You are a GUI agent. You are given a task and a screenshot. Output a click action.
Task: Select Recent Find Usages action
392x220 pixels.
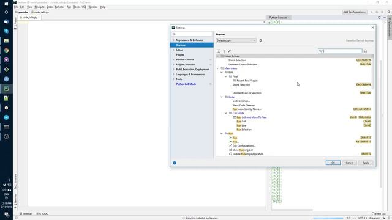[x=295, y=81]
